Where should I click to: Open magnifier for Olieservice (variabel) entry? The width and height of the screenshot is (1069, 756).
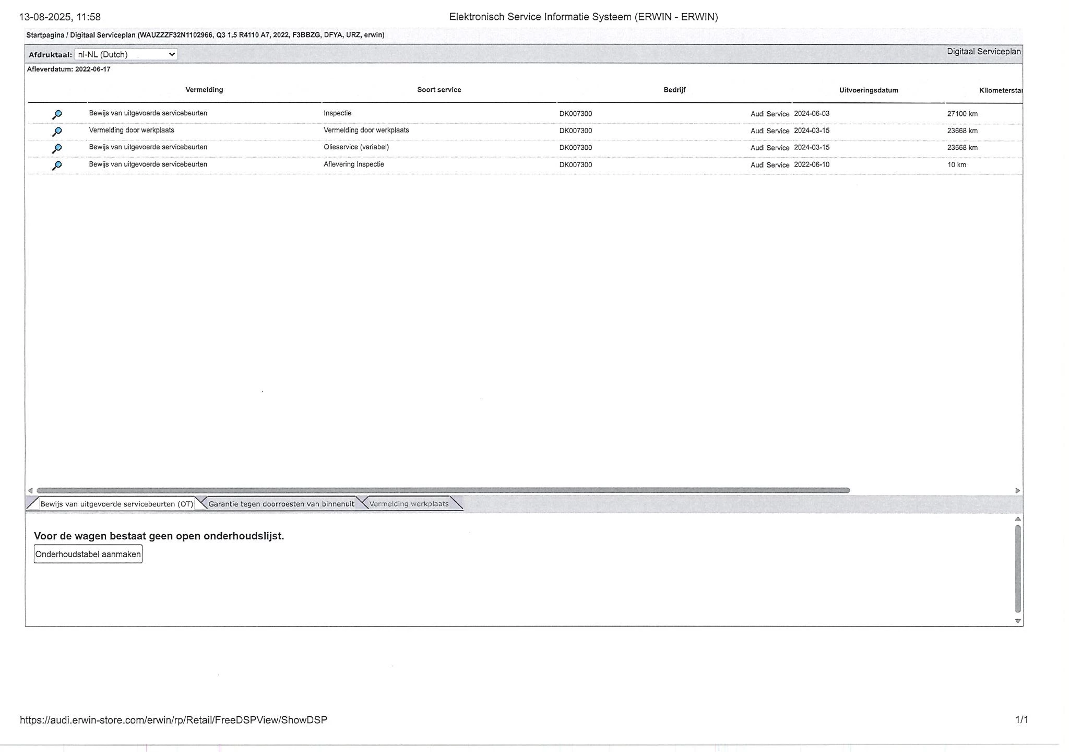[x=57, y=148]
